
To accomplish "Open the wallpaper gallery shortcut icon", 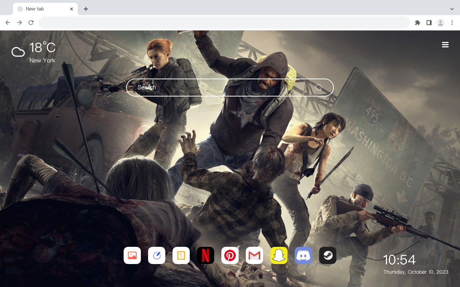I will click(x=132, y=255).
